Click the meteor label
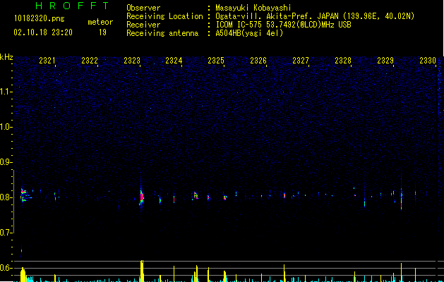The image size is (444, 282). [x=100, y=22]
